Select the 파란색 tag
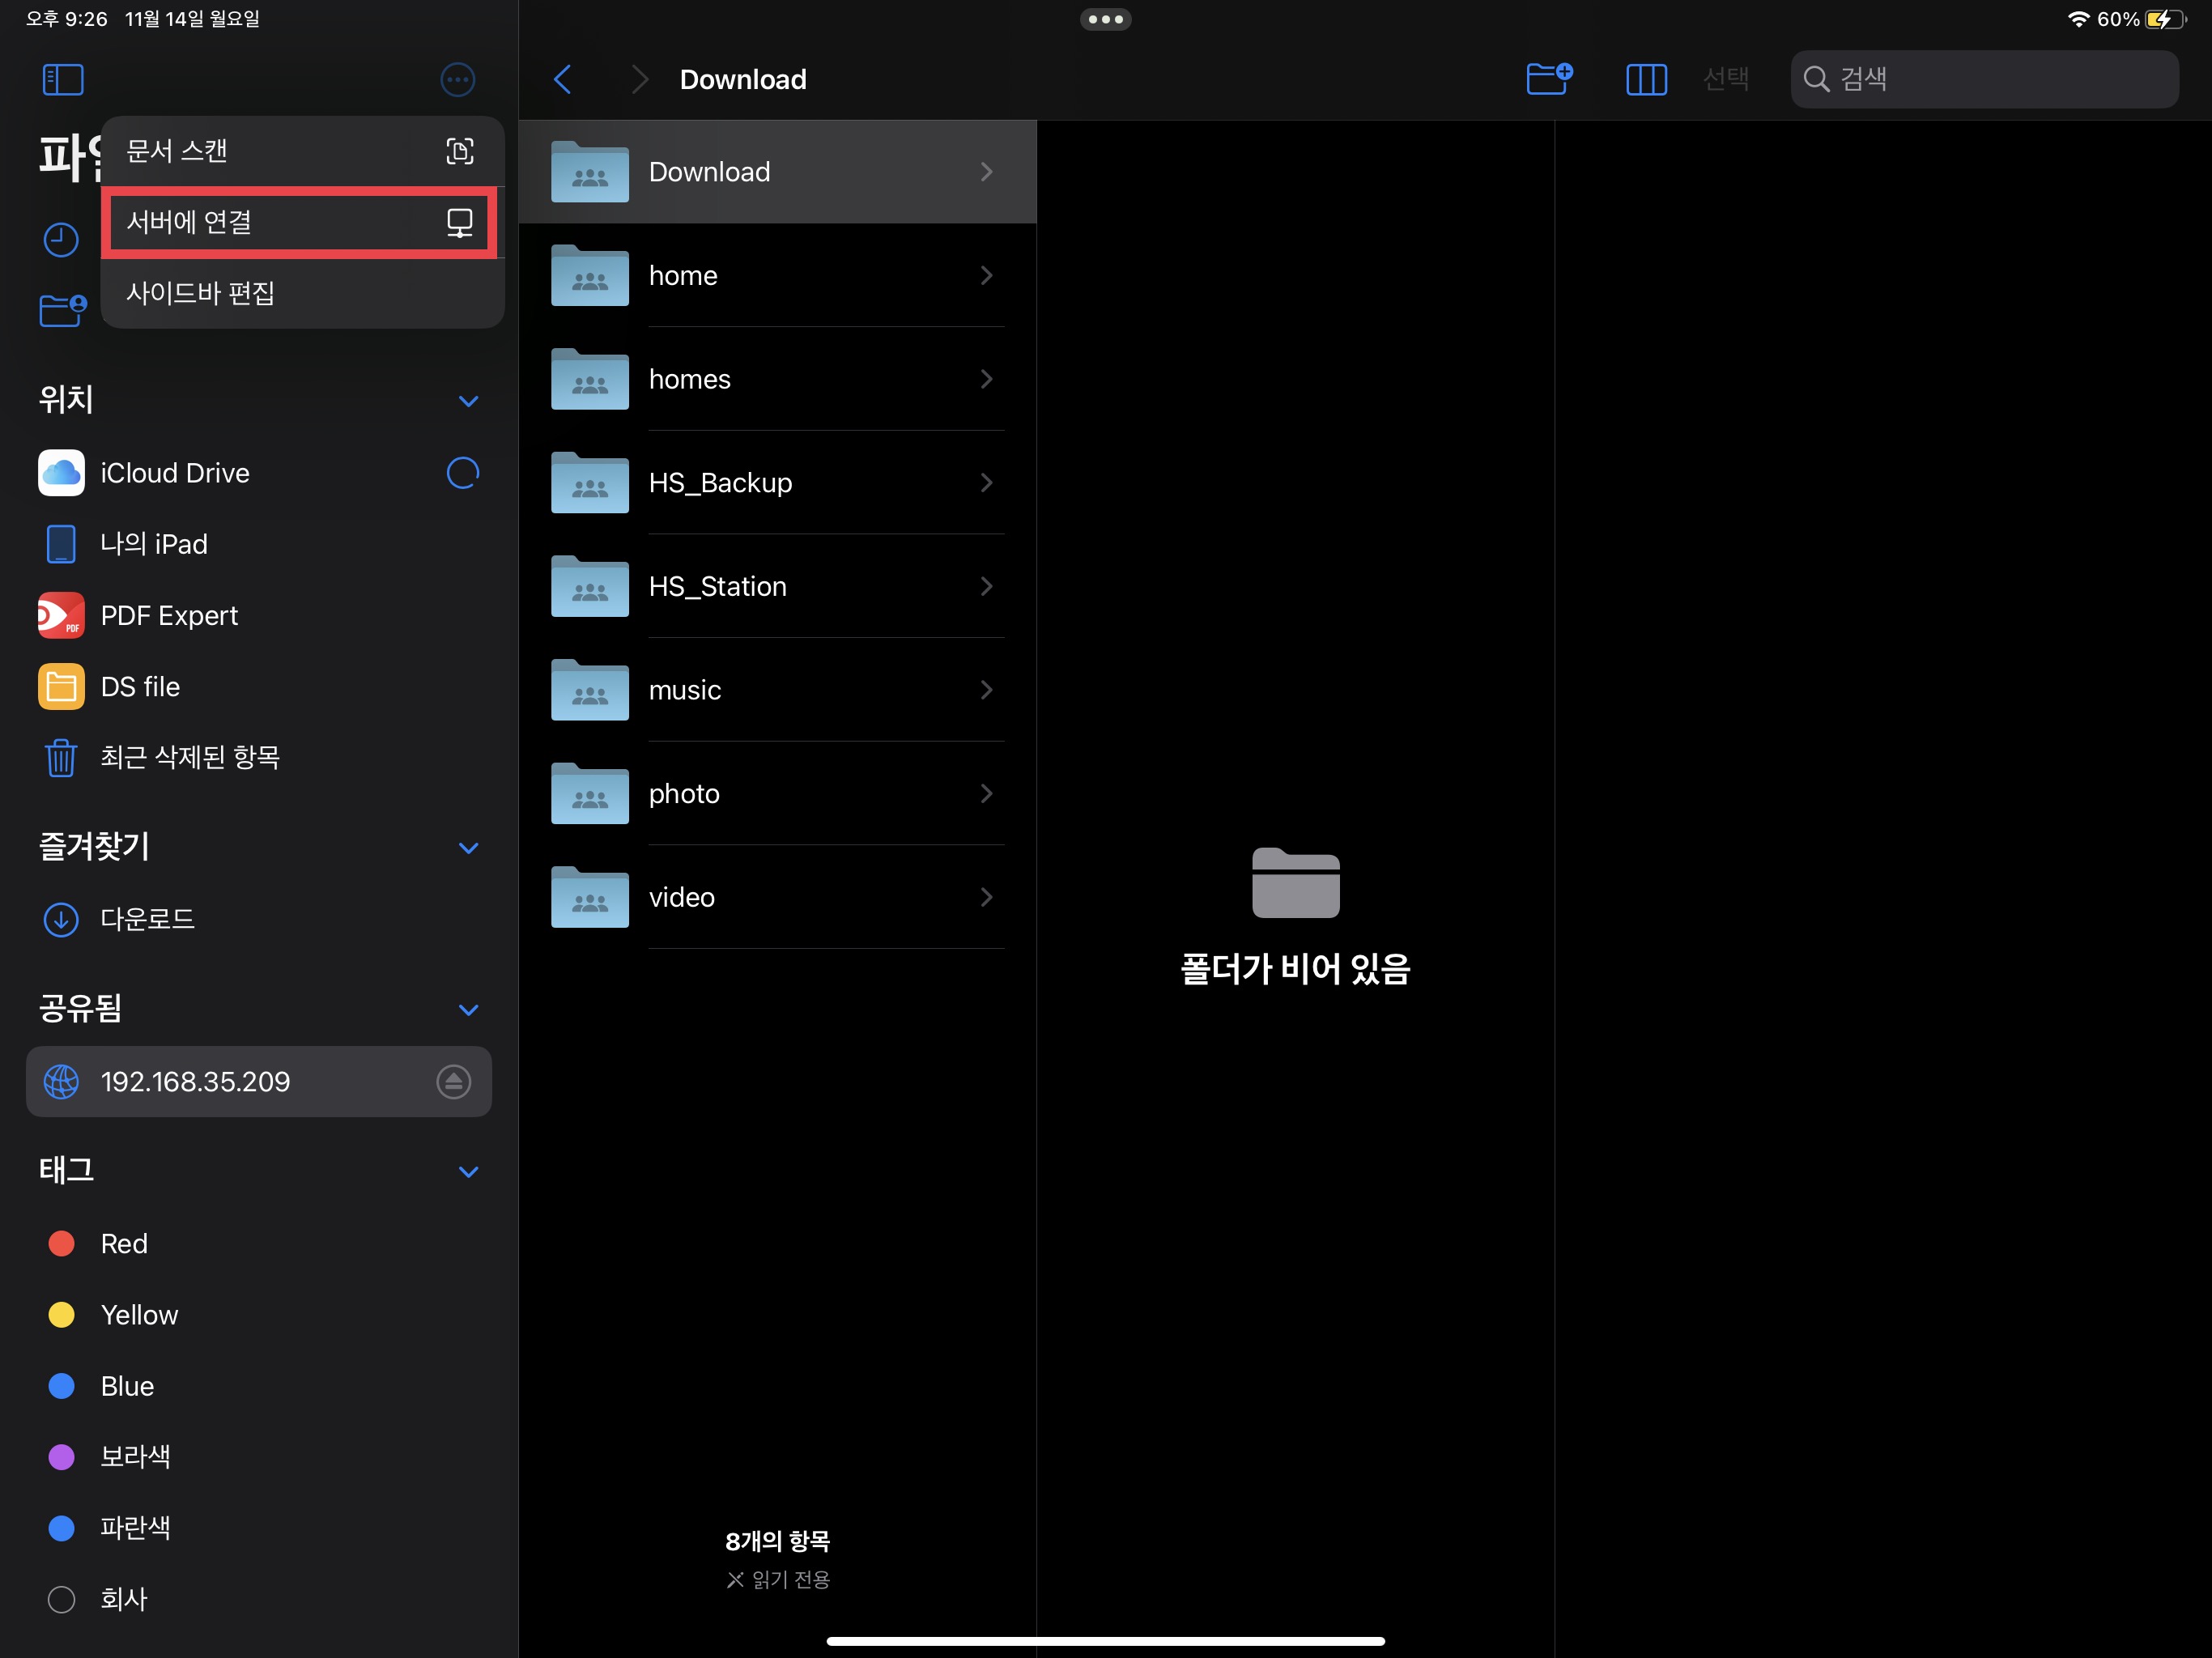 (x=258, y=1527)
